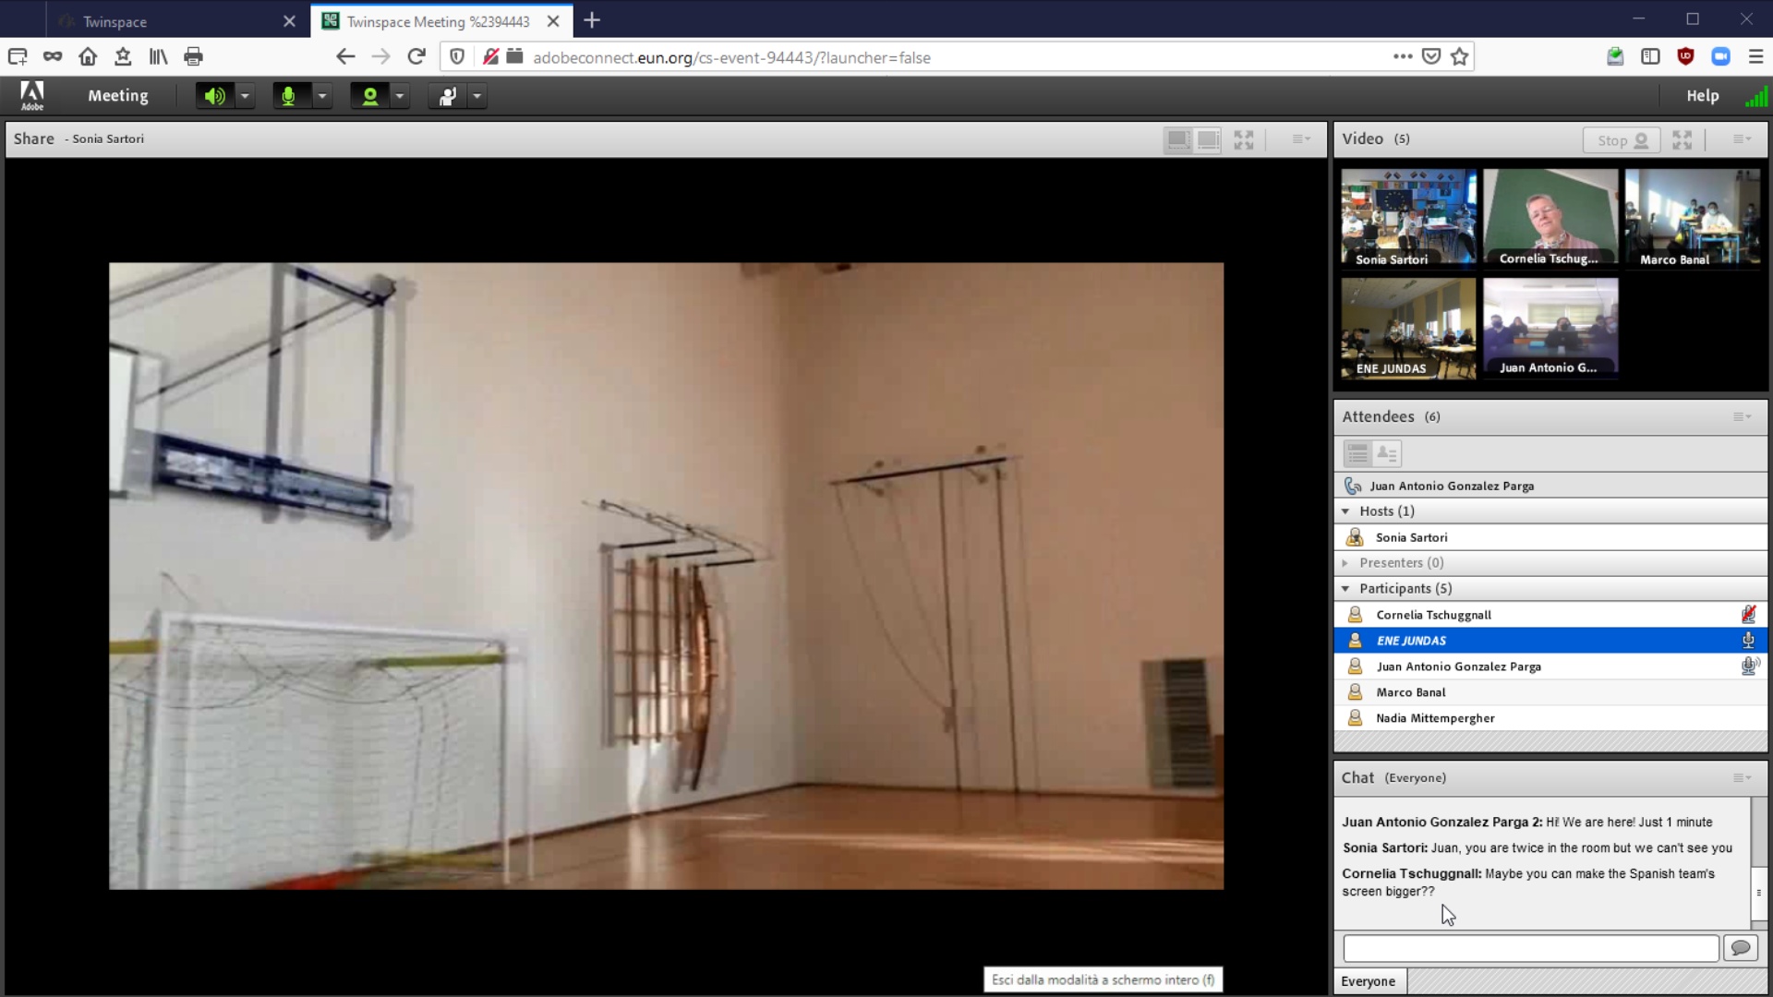Expand the Presenters (0) group
The image size is (1773, 997).
[x=1345, y=563]
